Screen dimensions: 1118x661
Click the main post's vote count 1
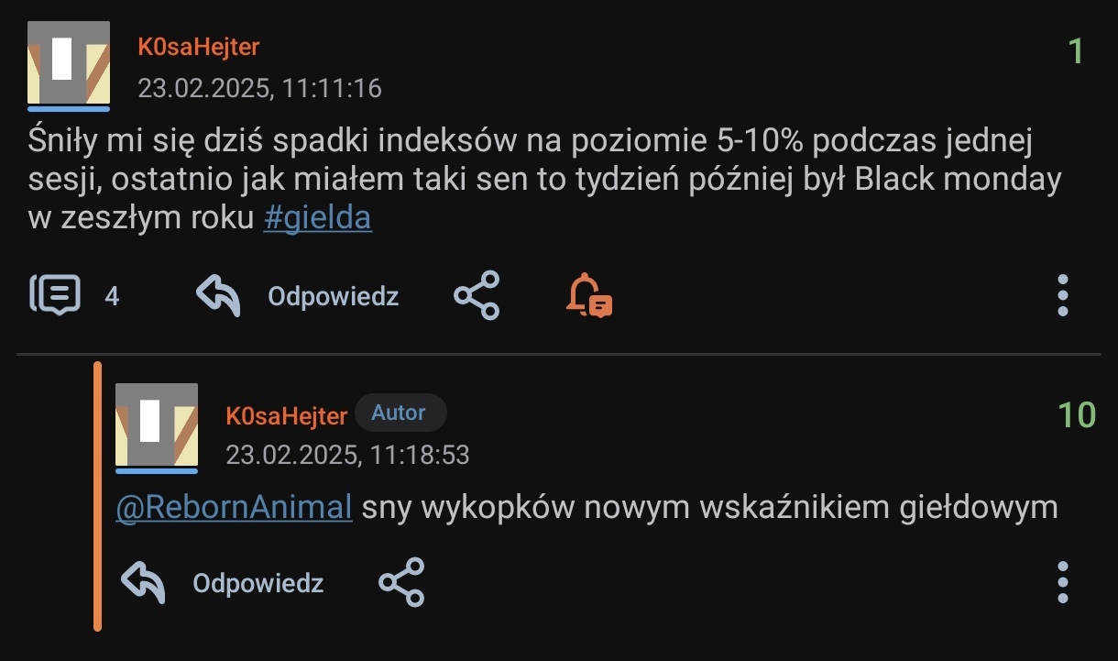1077,51
